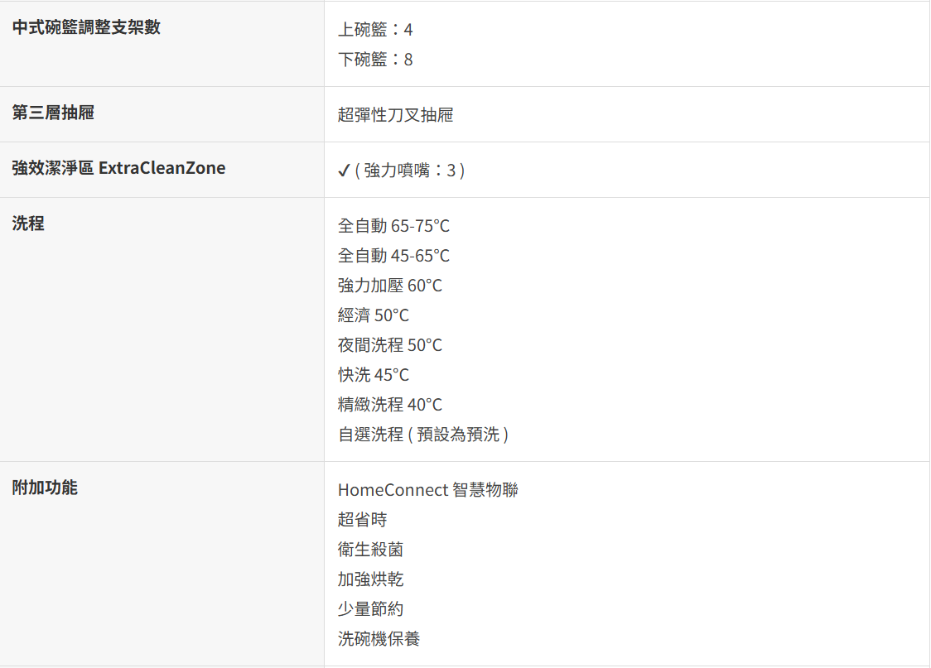Click the 精緻洗程 40°C entry
931x668 pixels.
pos(389,405)
